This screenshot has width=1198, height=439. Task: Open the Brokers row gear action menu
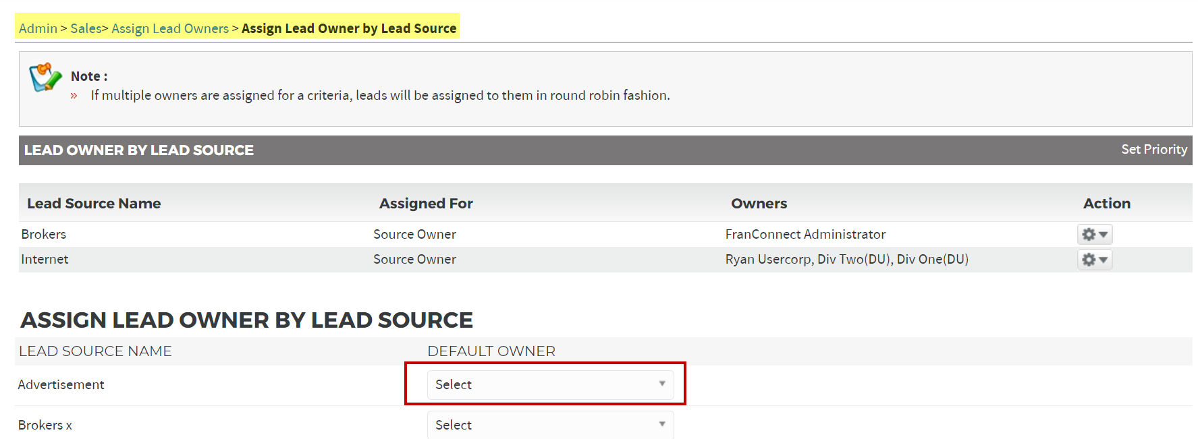pyautogui.click(x=1094, y=235)
